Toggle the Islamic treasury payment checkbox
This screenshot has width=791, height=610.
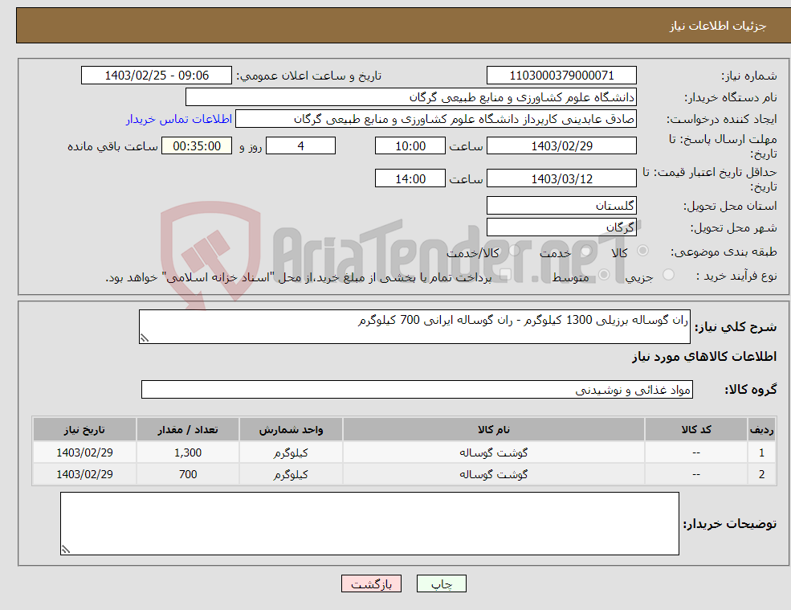pos(505,275)
